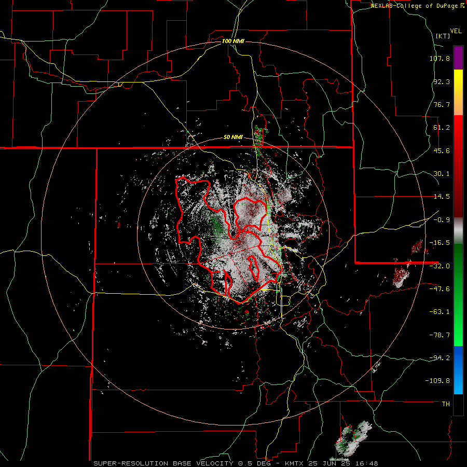Screen dimensions: 467x467
Task: Click the -47.6 legend value
Action: click(439, 289)
